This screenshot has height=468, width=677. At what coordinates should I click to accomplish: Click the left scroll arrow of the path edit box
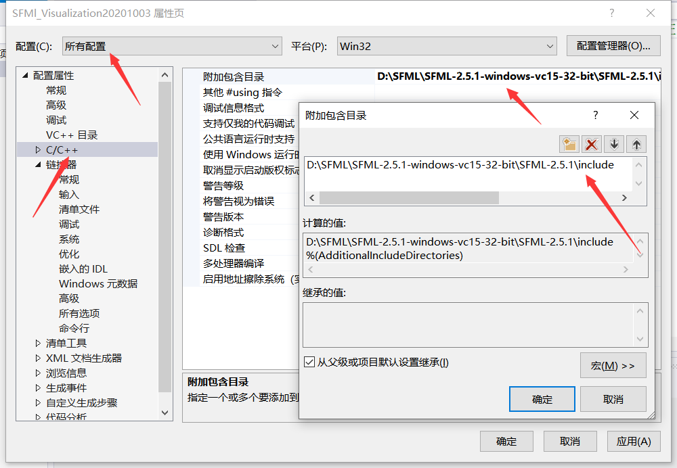tap(311, 198)
